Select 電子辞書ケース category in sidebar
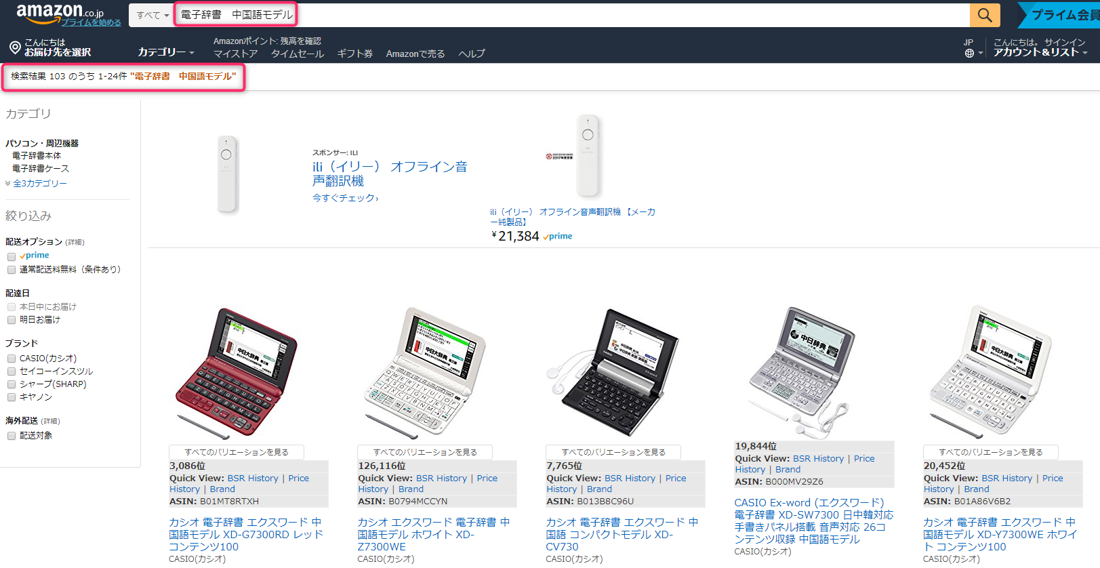 coord(41,169)
